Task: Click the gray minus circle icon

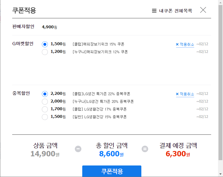Action: coord(78,149)
